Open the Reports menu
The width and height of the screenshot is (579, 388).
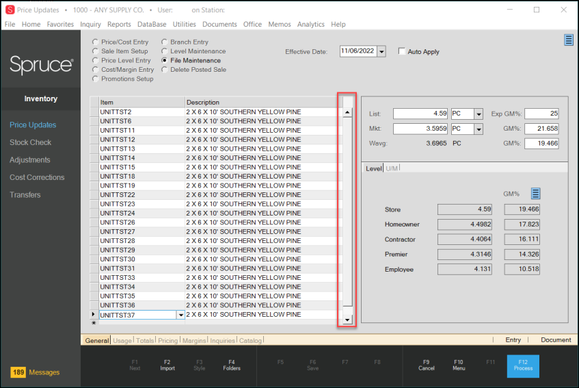click(x=119, y=25)
